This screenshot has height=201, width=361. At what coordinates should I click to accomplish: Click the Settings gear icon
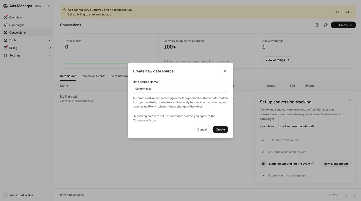[5, 55]
